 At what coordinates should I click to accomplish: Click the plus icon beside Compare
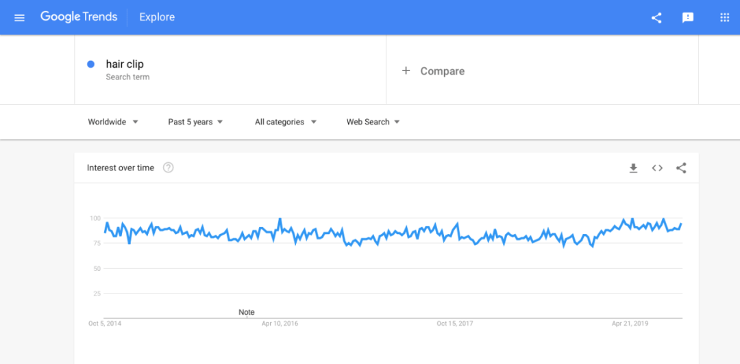click(x=406, y=70)
